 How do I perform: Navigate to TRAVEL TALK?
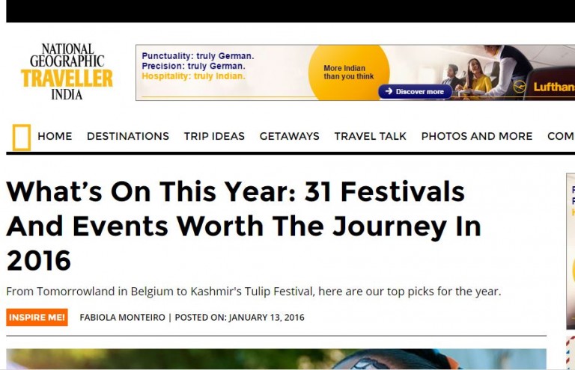coord(370,136)
